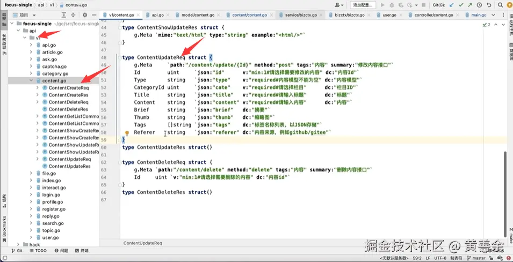The image size is (513, 262).
Task: Open the 问题 problems tool window
Action: click(x=61, y=251)
